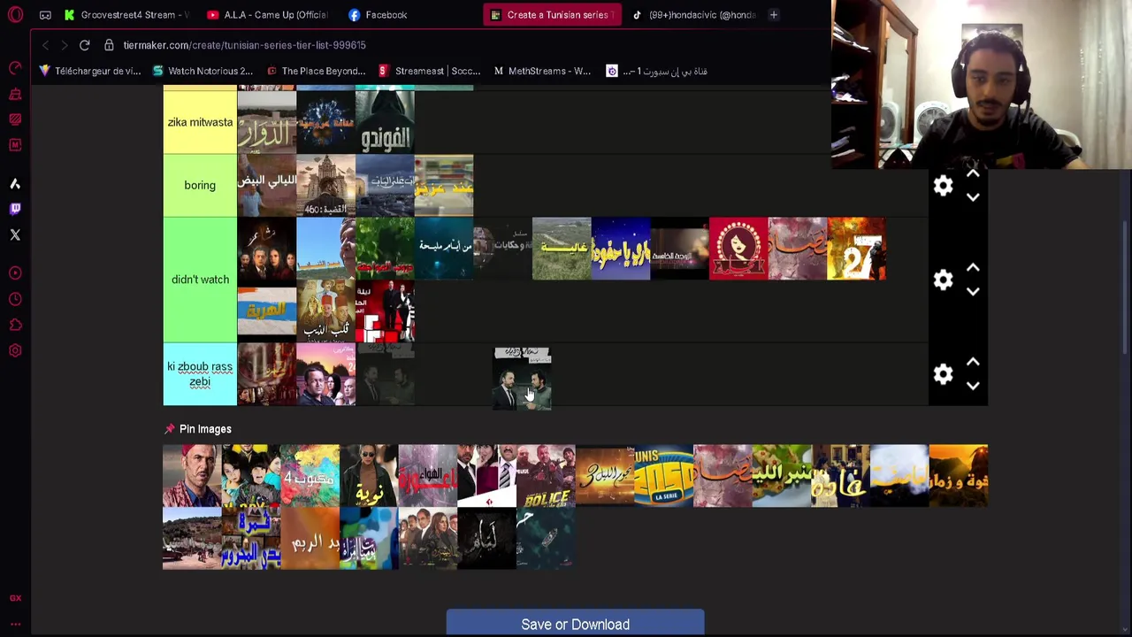Viewport: 1132px width, 637px height.
Task: Click the GX icon at sidebar bottom
Action: click(15, 598)
